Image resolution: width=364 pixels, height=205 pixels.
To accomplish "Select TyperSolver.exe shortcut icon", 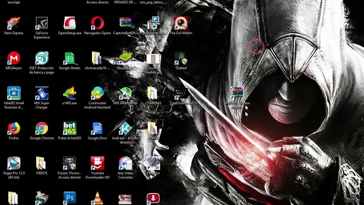I will 181,93.
